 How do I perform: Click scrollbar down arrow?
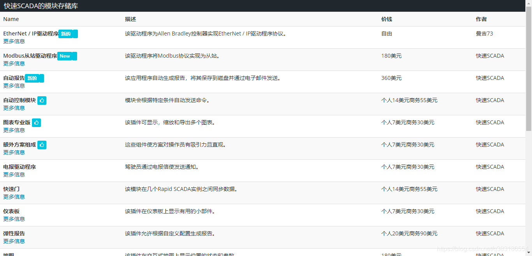529,253
